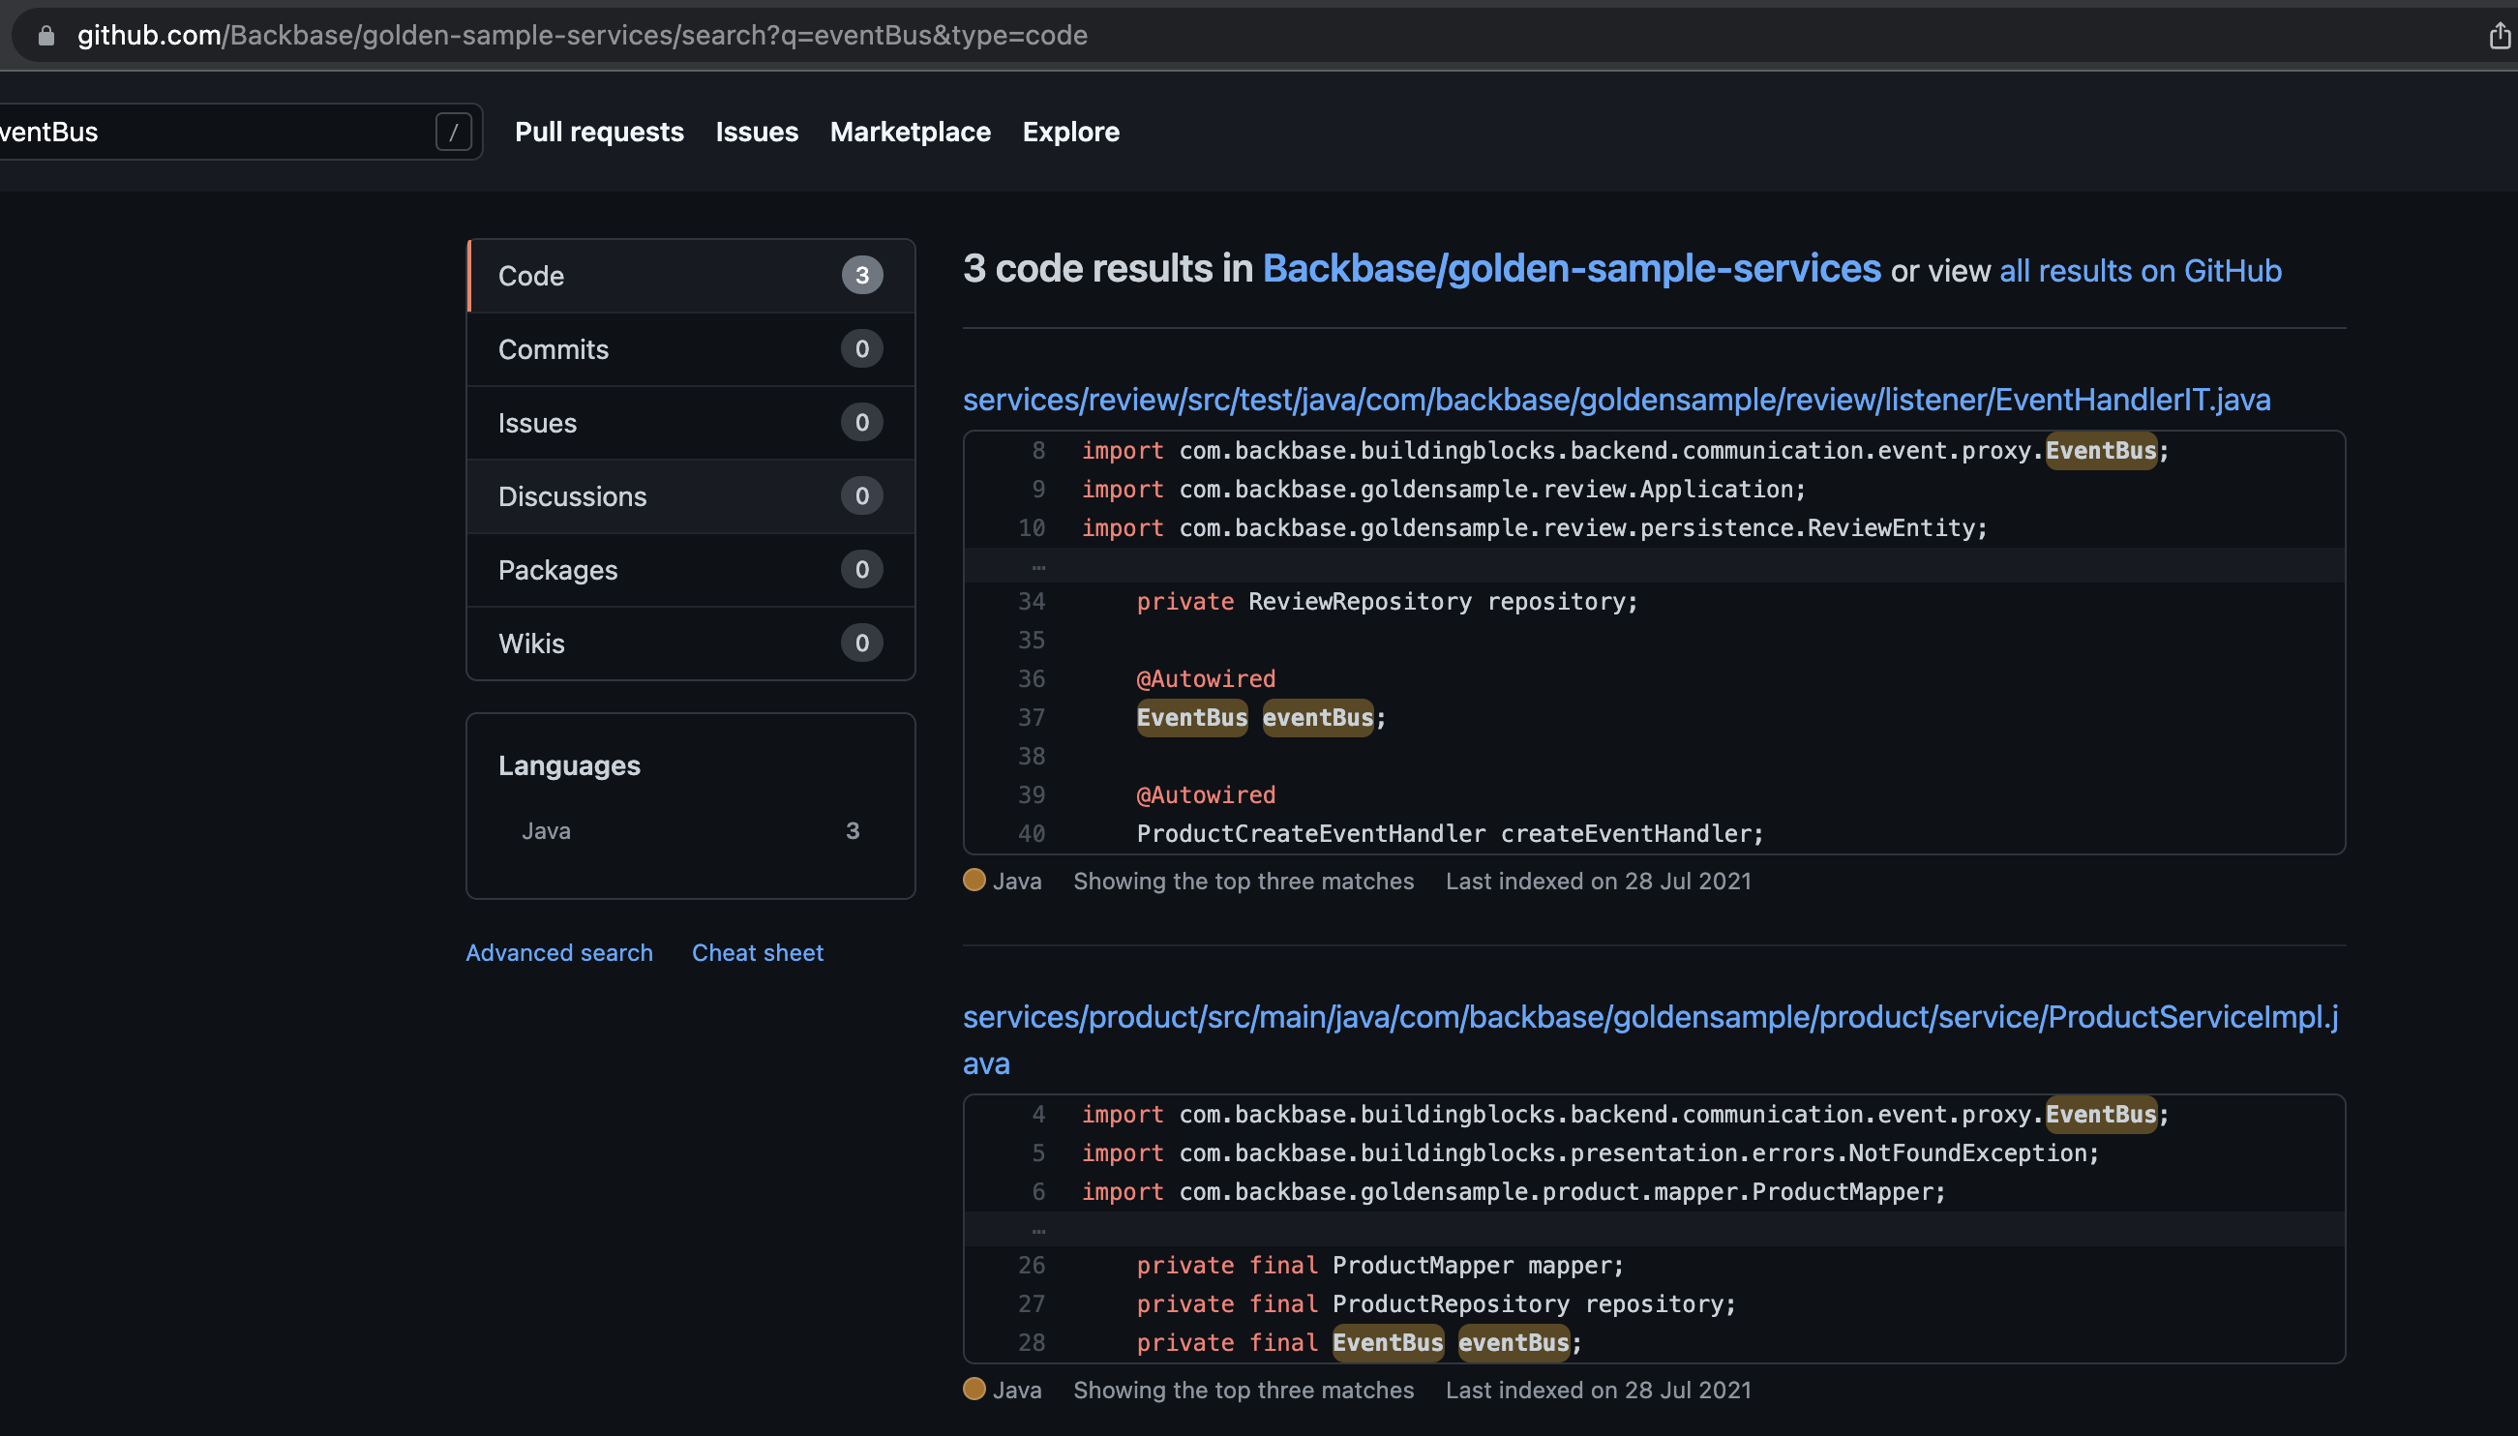Click the @Autowired annotation on line 36

[1205, 678]
